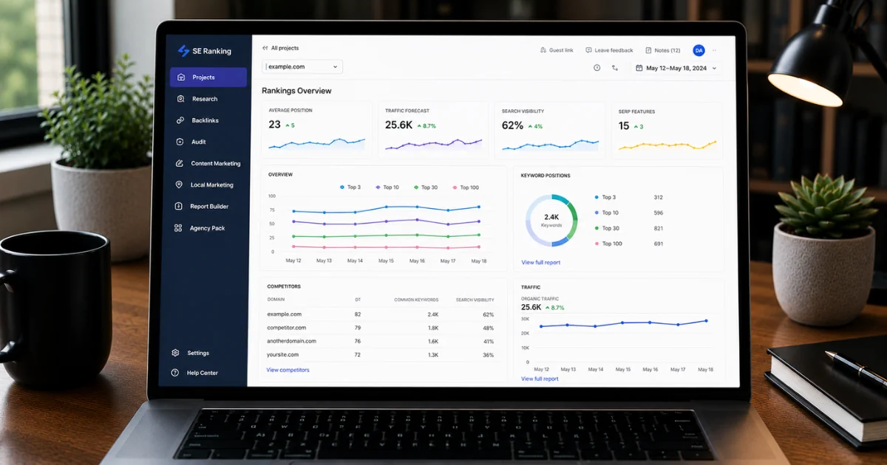The width and height of the screenshot is (887, 465).
Task: Click the Audit icon in sidebar
Action: [x=180, y=142]
